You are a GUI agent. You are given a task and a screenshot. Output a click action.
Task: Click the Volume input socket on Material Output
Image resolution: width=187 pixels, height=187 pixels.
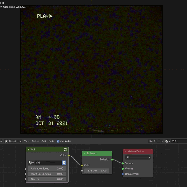[123, 169]
